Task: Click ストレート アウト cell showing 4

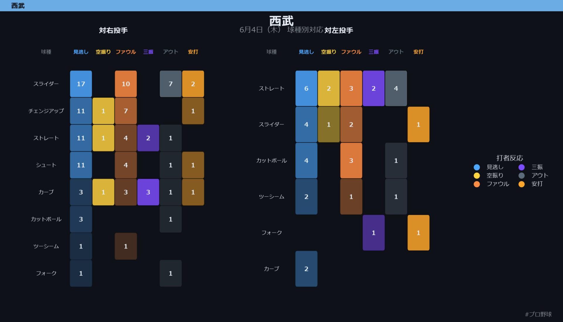Action: pyautogui.click(x=396, y=88)
